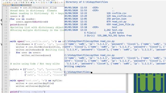This screenshot has height=93, width=166.
Task: Open the Encoding menu
Action: click(x=19, y=1)
